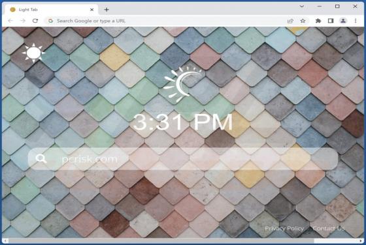This screenshot has height=245, width=366.
Task: Open a new tab with plus button
Action: 107,10
